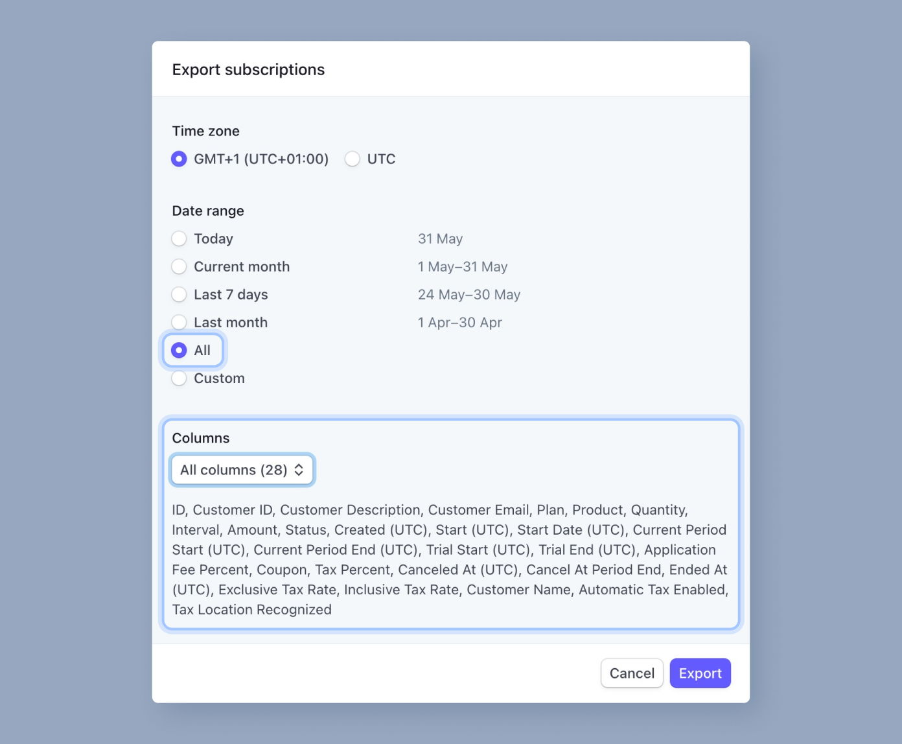This screenshot has height=744, width=902.
Task: Click the 24 May–30 May range text
Action: pyautogui.click(x=469, y=294)
